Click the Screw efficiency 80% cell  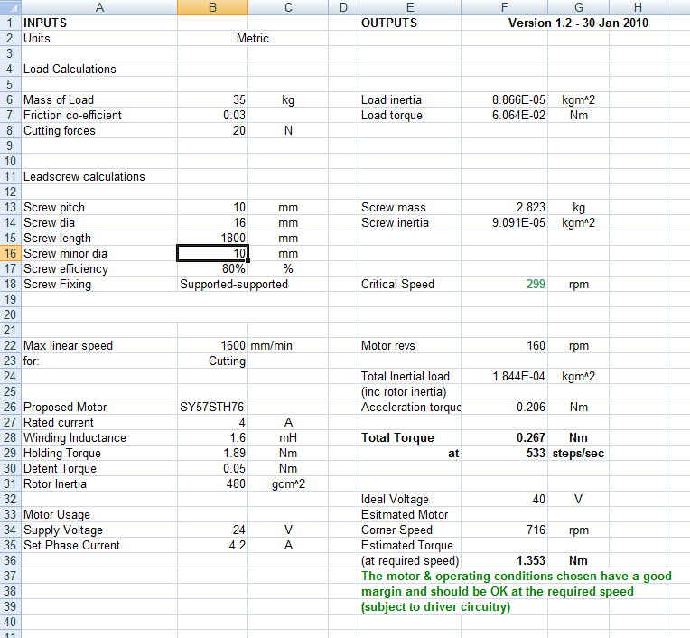pos(213,269)
